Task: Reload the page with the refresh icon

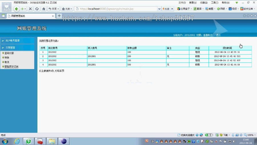Action: pyautogui.click(x=37, y=9)
